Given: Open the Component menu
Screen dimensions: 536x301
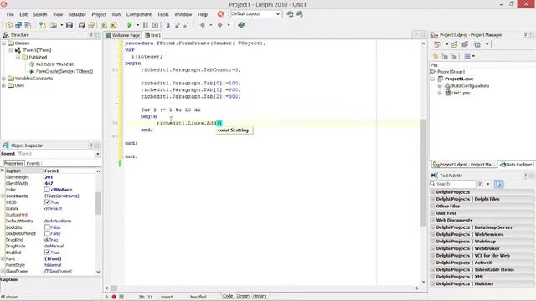Looking at the screenshot, I should [x=138, y=14].
